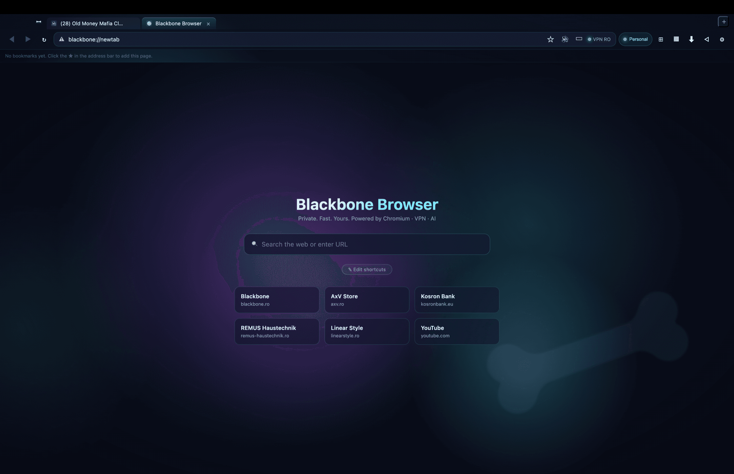This screenshot has width=734, height=474.
Task: Click the Search the web or enter URL field
Action: point(367,244)
